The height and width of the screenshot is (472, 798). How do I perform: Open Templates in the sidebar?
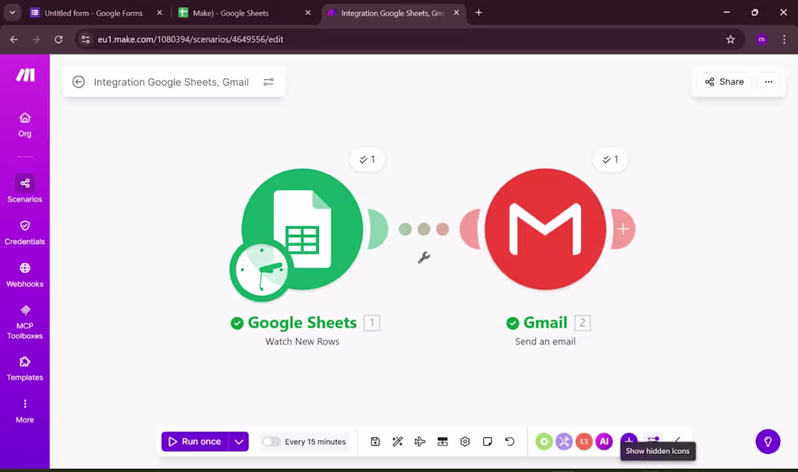(25, 369)
